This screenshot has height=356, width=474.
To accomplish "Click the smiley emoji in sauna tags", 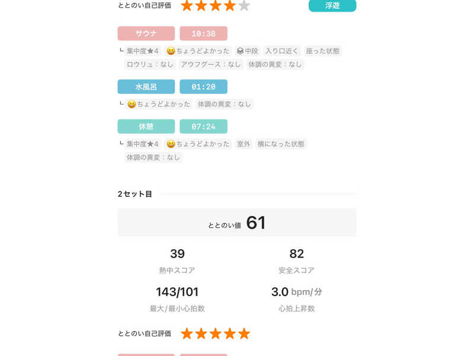I will point(171,51).
